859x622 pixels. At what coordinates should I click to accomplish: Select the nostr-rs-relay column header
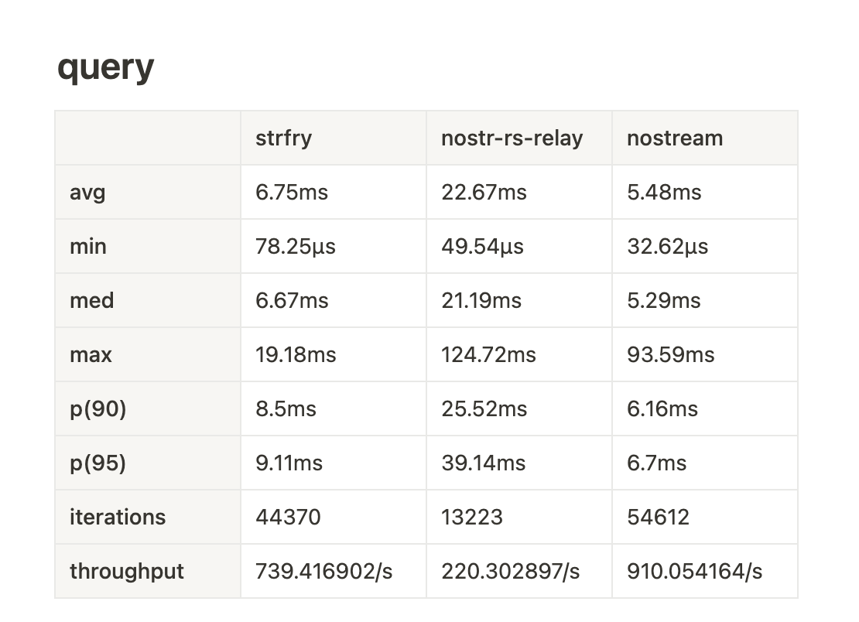coord(512,138)
